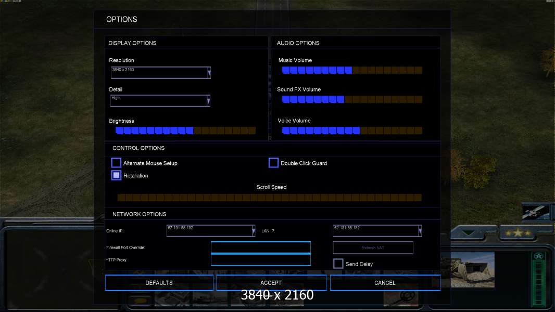Click the Accept button
This screenshot has width=555, height=312.
[271, 283]
